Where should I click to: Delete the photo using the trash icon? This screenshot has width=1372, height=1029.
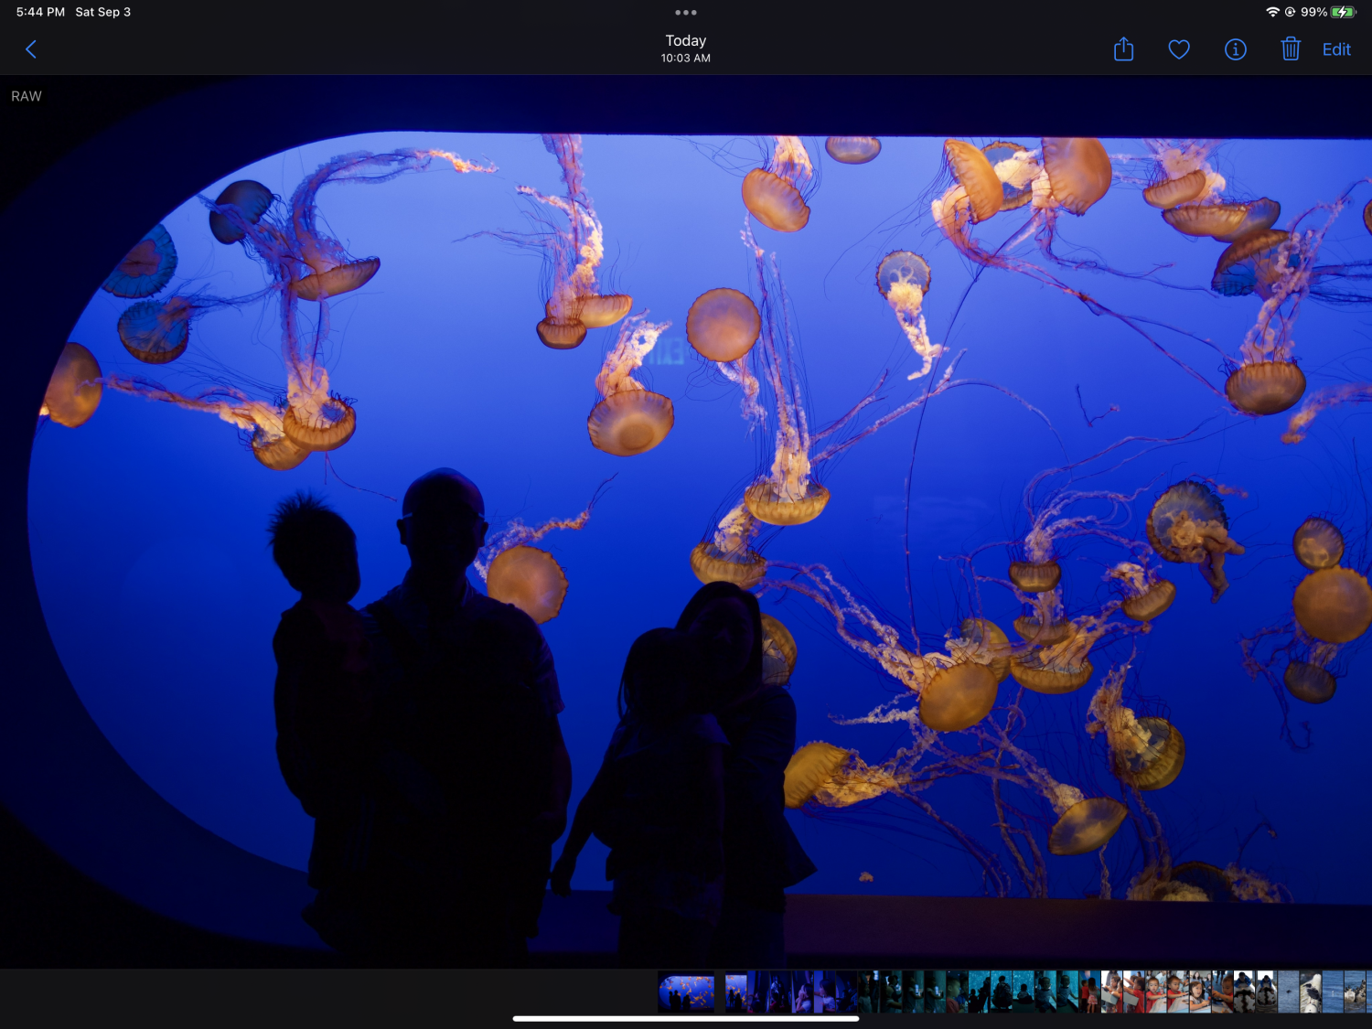(1291, 49)
